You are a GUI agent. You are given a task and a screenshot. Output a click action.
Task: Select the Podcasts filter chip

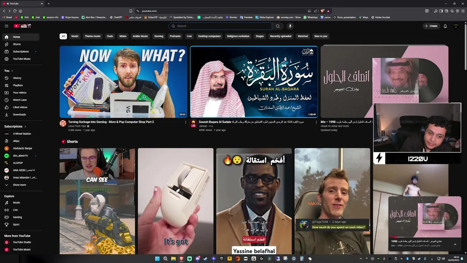175,36
